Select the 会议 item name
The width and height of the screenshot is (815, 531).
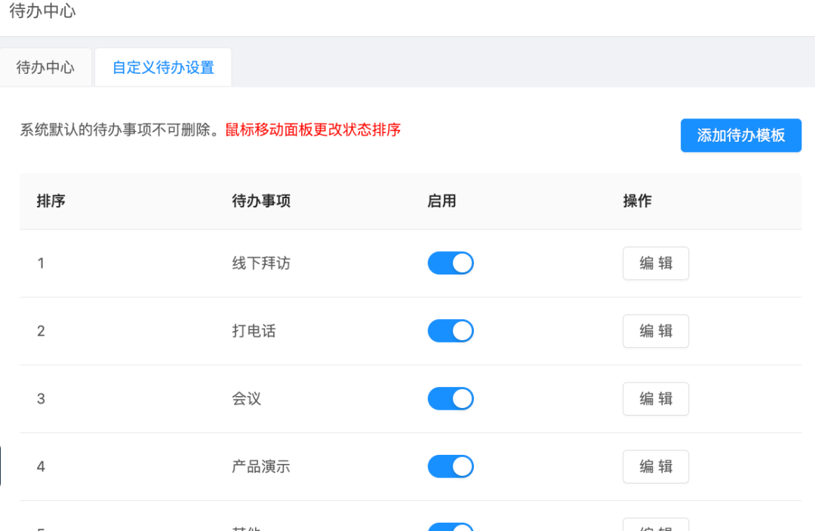(247, 399)
